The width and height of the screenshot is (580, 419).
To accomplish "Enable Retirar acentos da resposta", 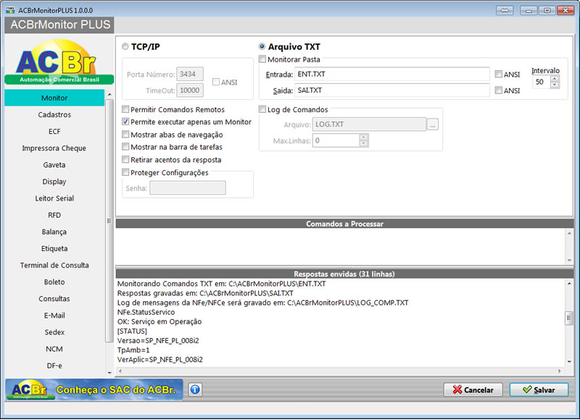I will point(125,159).
